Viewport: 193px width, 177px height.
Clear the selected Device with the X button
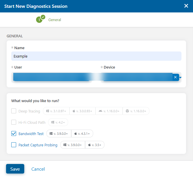pyautogui.click(x=175, y=77)
